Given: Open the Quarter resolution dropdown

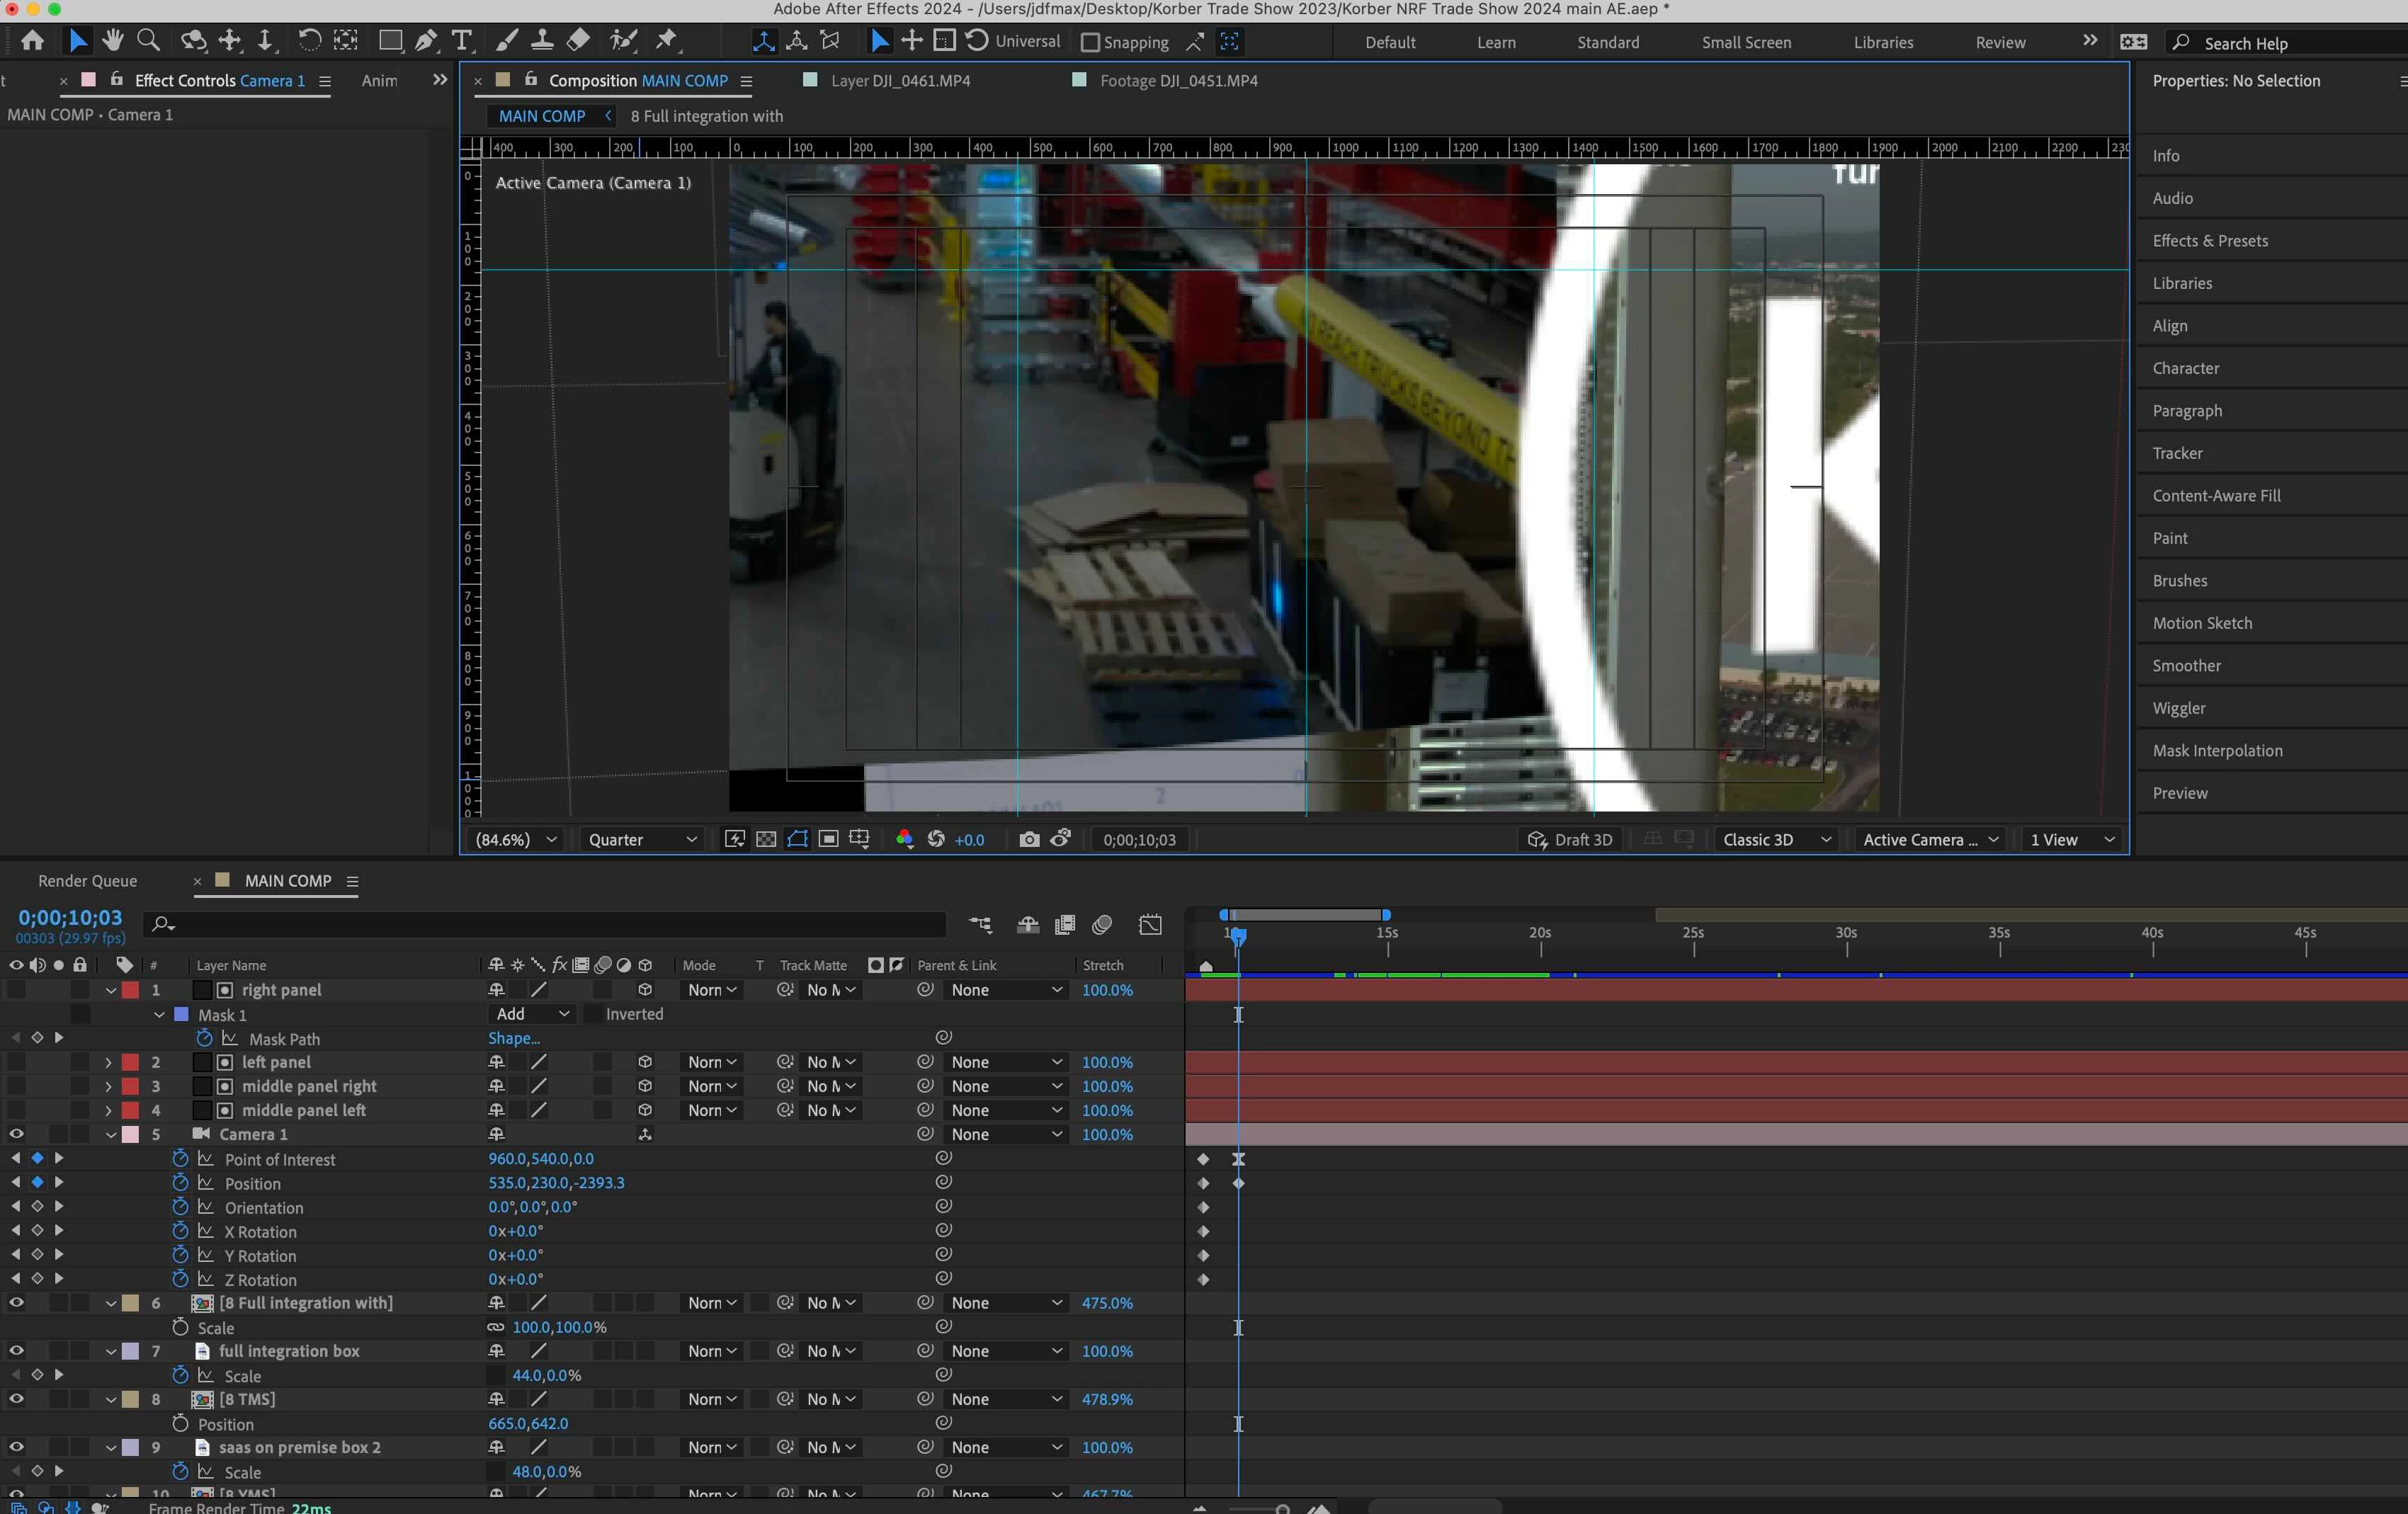Looking at the screenshot, I should 641,840.
